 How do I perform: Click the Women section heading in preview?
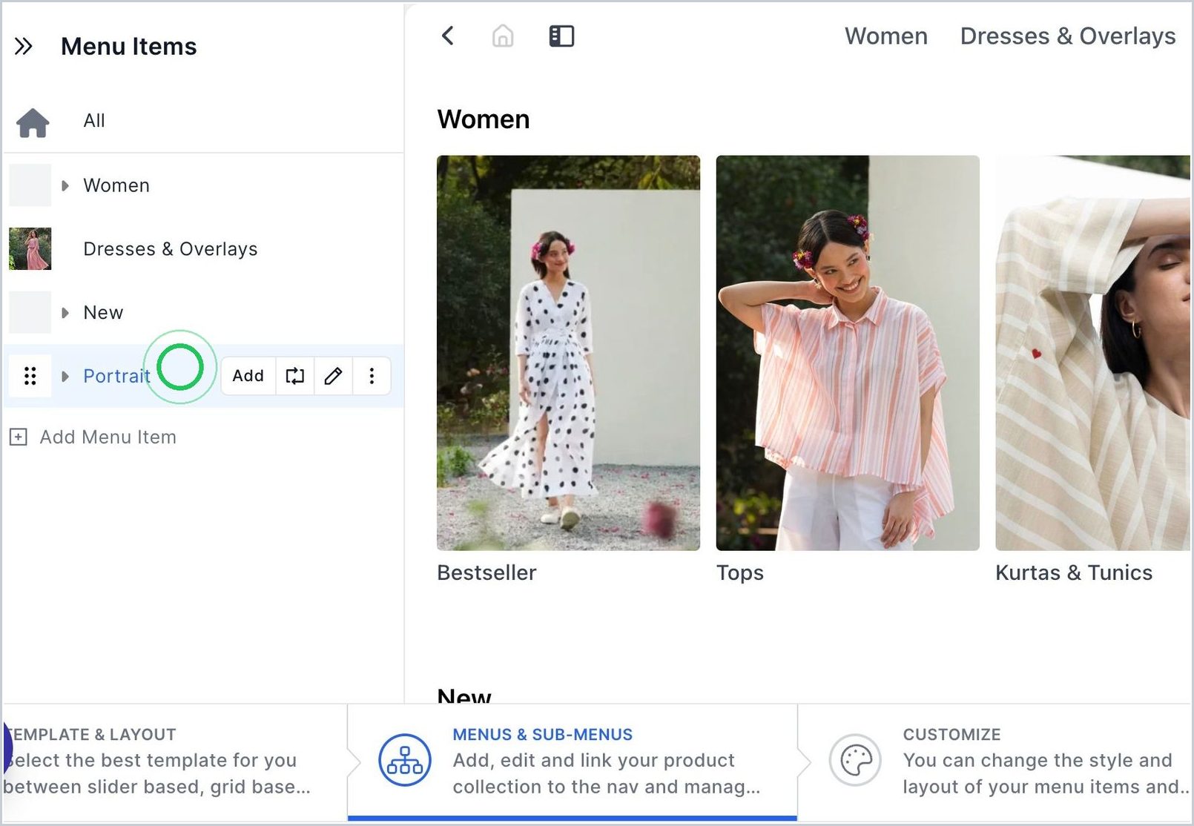point(484,119)
